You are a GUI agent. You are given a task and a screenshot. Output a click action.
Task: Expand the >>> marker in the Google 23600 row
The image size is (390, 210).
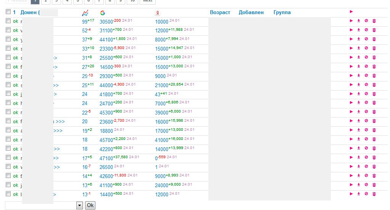tap(60, 121)
